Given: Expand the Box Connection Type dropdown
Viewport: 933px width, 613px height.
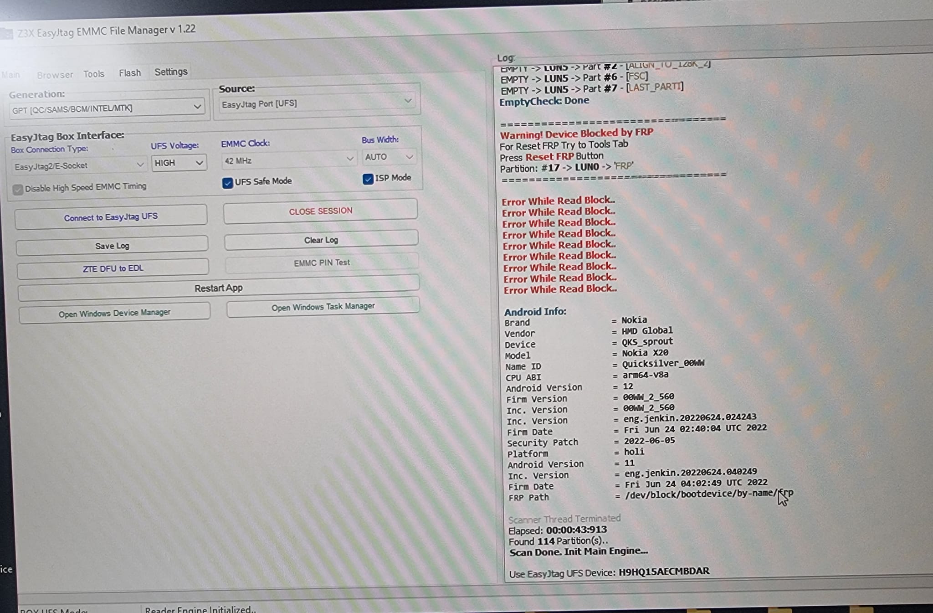Looking at the screenshot, I should tap(78, 165).
